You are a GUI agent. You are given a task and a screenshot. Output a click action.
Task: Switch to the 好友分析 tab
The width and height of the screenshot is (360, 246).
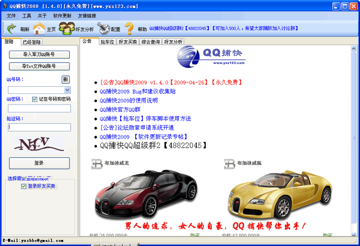(173, 42)
